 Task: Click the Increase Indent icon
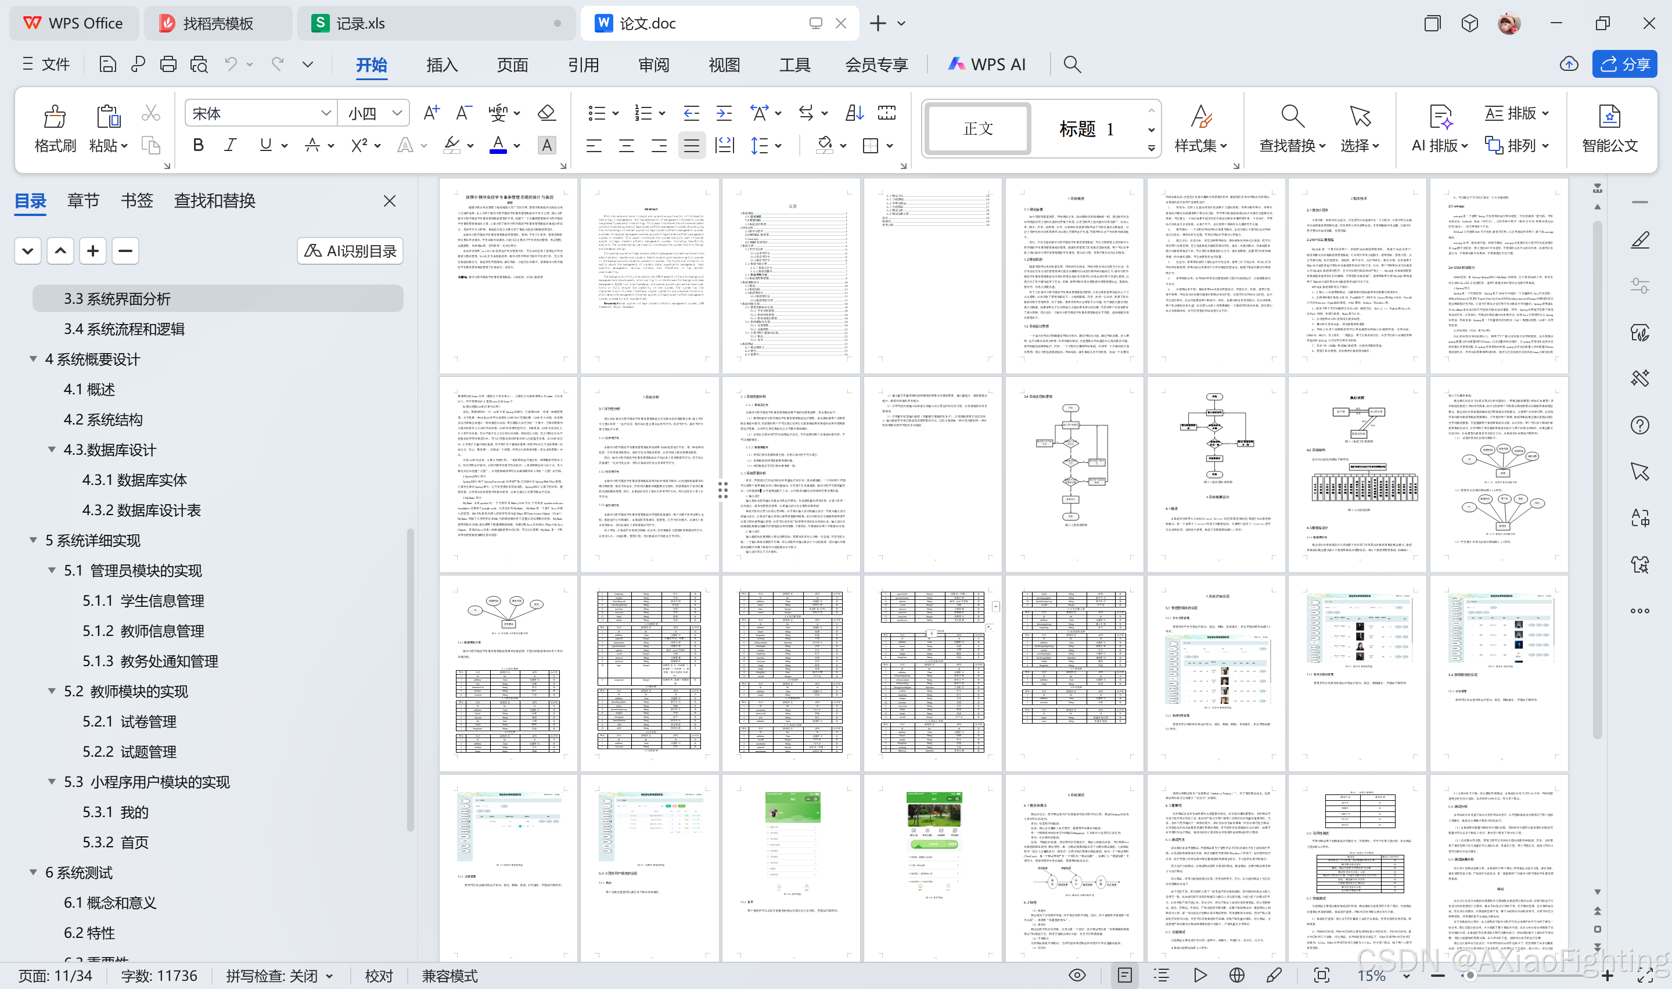[x=724, y=113]
